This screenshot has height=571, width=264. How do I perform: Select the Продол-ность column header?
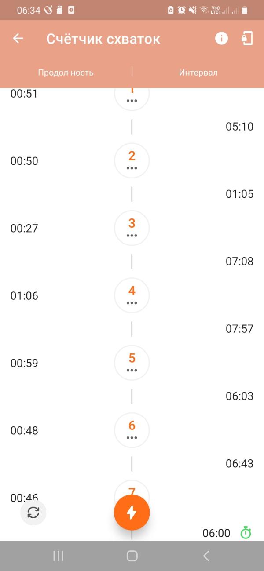[66, 73]
